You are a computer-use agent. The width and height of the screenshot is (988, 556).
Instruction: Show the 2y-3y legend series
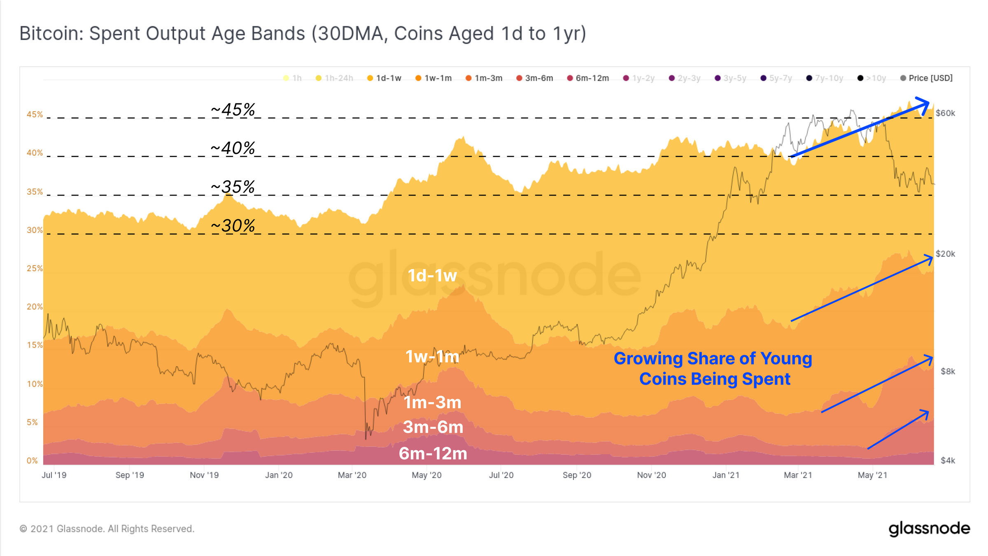tap(685, 78)
